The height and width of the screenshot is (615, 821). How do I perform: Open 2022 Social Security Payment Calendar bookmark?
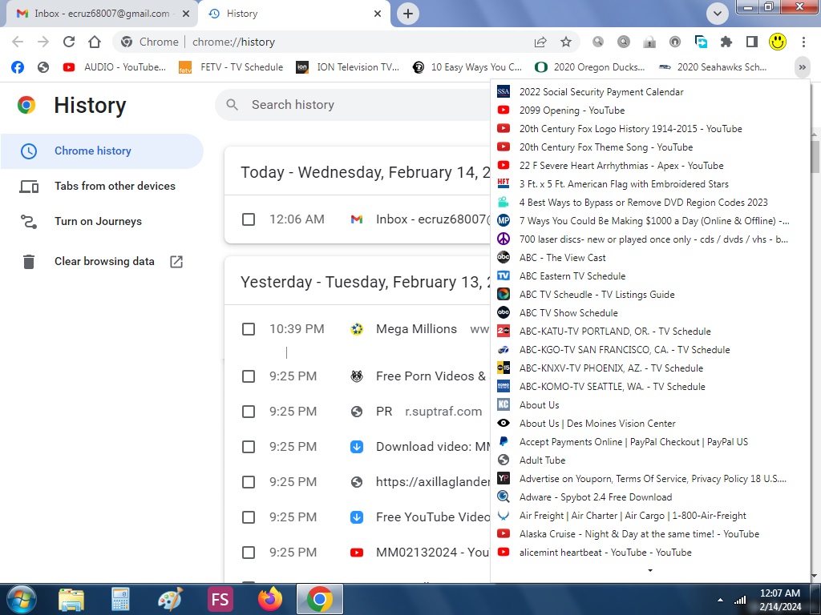coord(649,92)
